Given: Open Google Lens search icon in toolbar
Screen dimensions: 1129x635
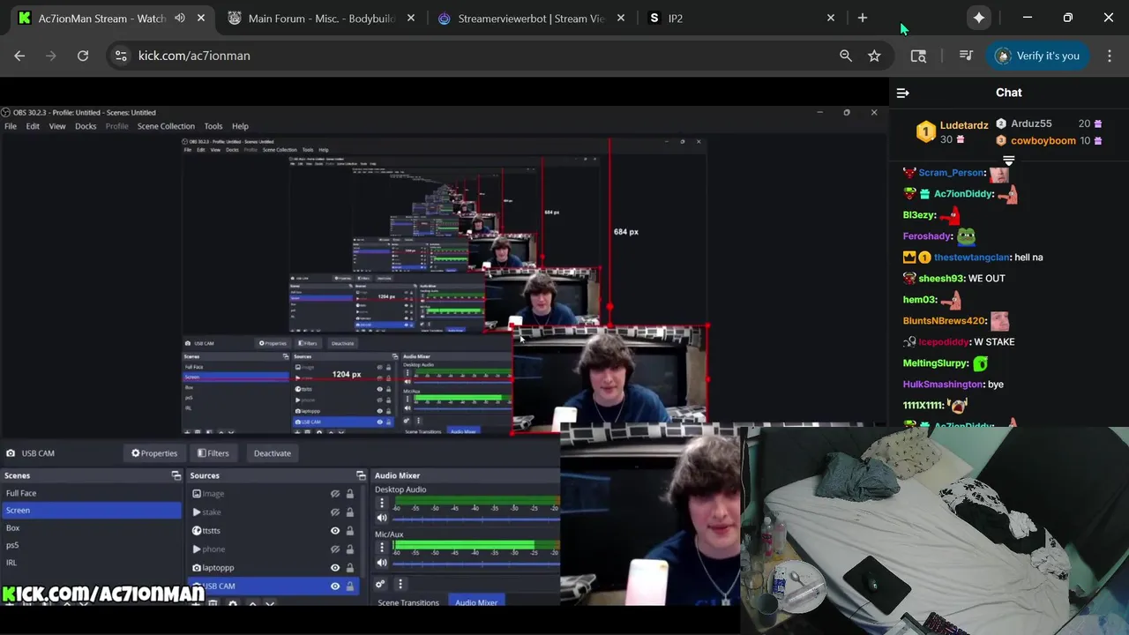Looking at the screenshot, I should click(918, 56).
